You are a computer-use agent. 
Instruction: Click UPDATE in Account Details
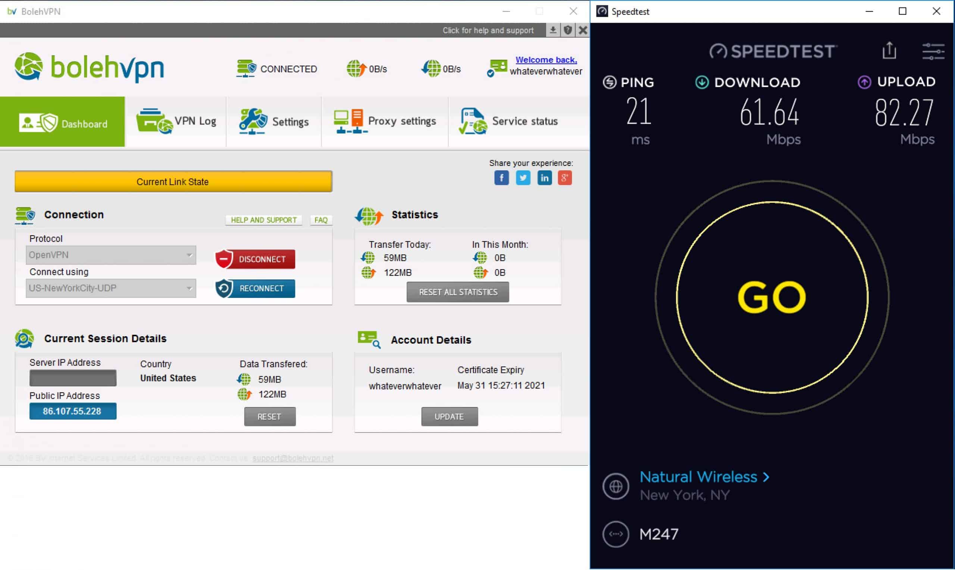click(449, 417)
